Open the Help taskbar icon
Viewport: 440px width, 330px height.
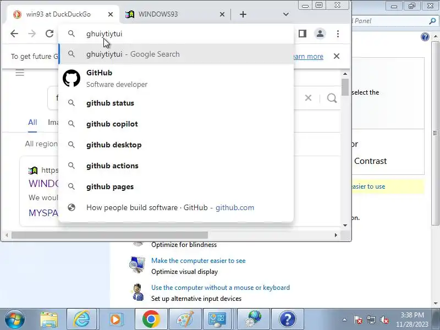click(287, 319)
